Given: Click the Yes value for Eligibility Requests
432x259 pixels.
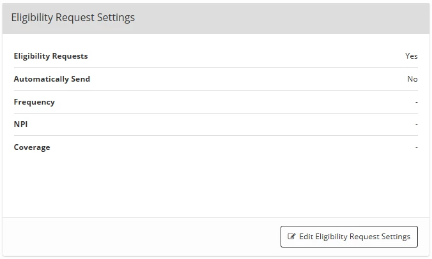Looking at the screenshot, I should [412, 56].
